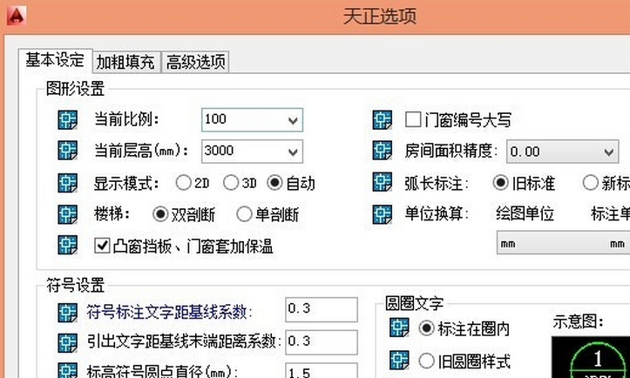Click the settings icon beside 当前层高(mm)
This screenshot has height=378, width=630.
point(67,151)
